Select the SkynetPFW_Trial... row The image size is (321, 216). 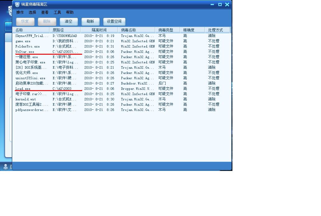[122, 36]
